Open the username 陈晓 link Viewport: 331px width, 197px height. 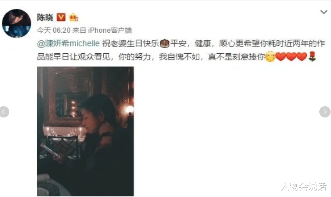[45, 17]
